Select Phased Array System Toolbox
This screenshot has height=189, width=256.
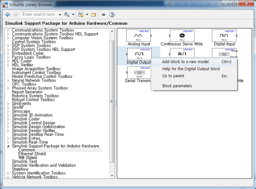[40, 88]
